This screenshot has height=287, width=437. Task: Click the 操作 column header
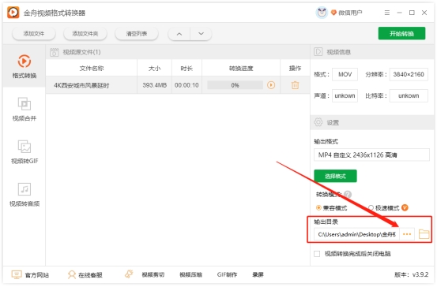click(295, 69)
